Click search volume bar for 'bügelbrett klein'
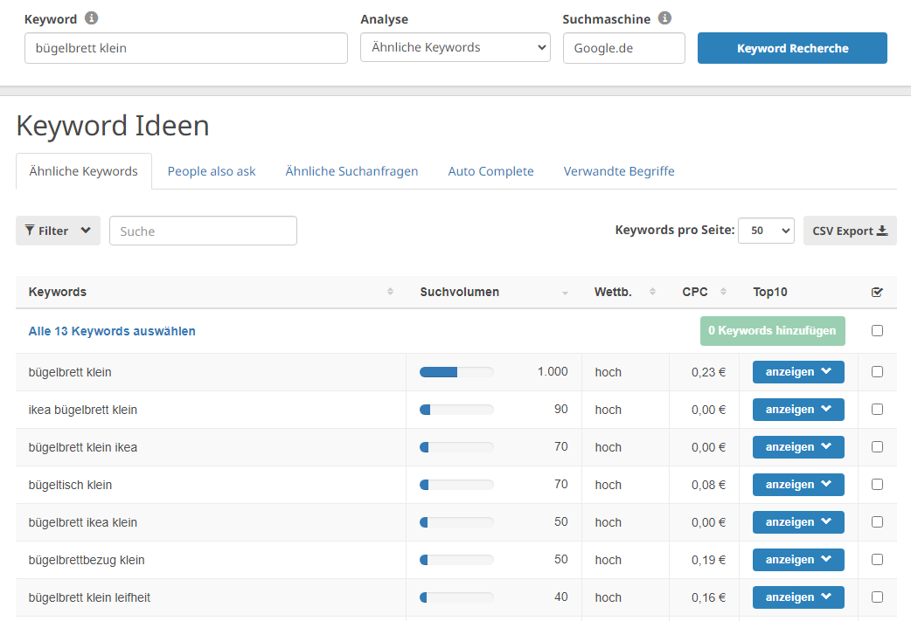Screen dimensions: 911x621 (x=456, y=372)
